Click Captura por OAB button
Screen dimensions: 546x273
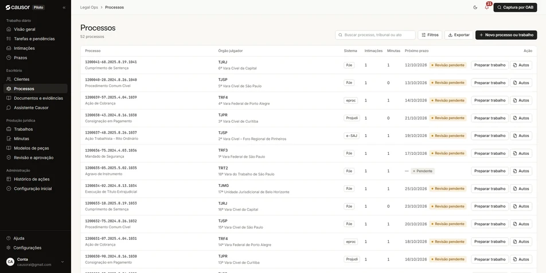point(516,7)
